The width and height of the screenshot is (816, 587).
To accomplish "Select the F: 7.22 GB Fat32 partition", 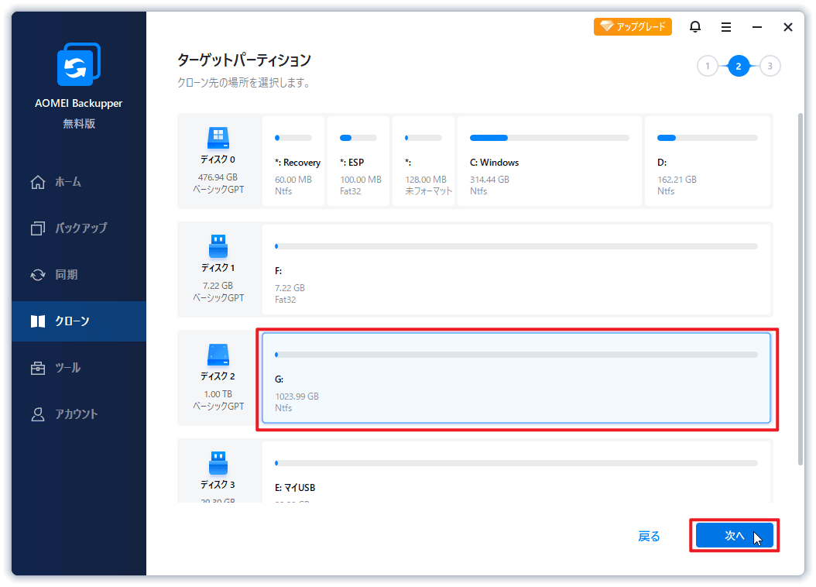I will [x=516, y=269].
